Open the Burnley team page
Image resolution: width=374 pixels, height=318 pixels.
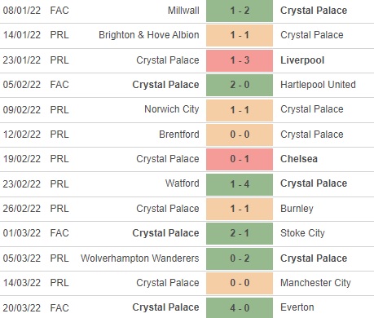click(x=297, y=209)
